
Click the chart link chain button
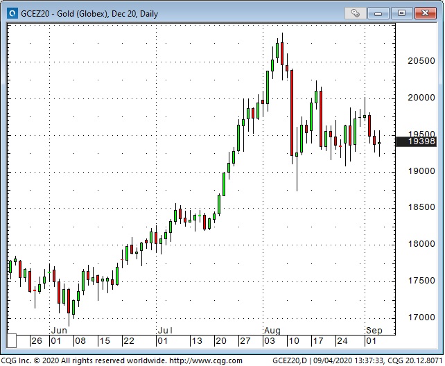356,13
